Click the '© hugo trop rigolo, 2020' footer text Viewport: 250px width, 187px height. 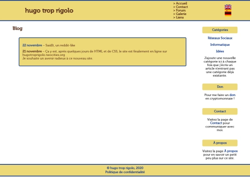click(x=125, y=168)
